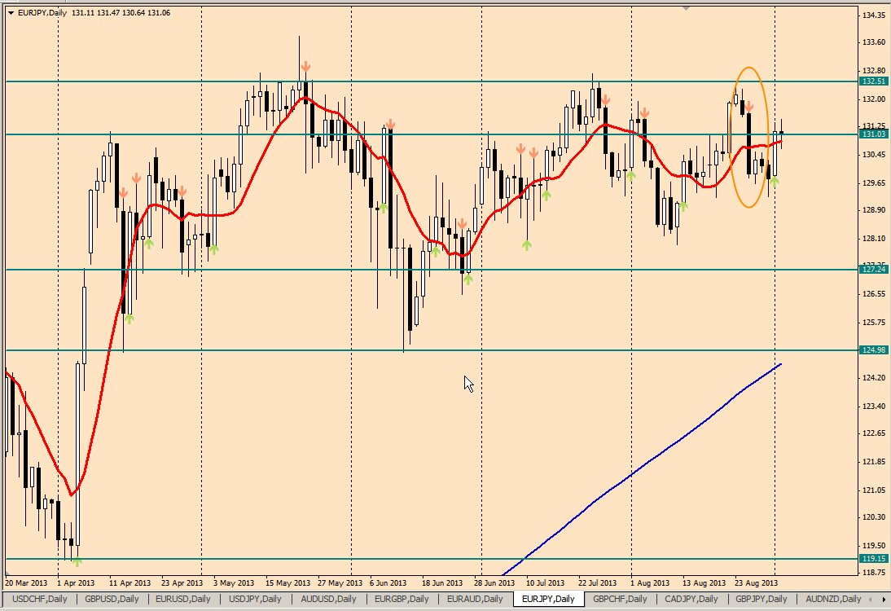
Task: Click the EURJPY,Daily title text in the chart
Action: point(42,12)
